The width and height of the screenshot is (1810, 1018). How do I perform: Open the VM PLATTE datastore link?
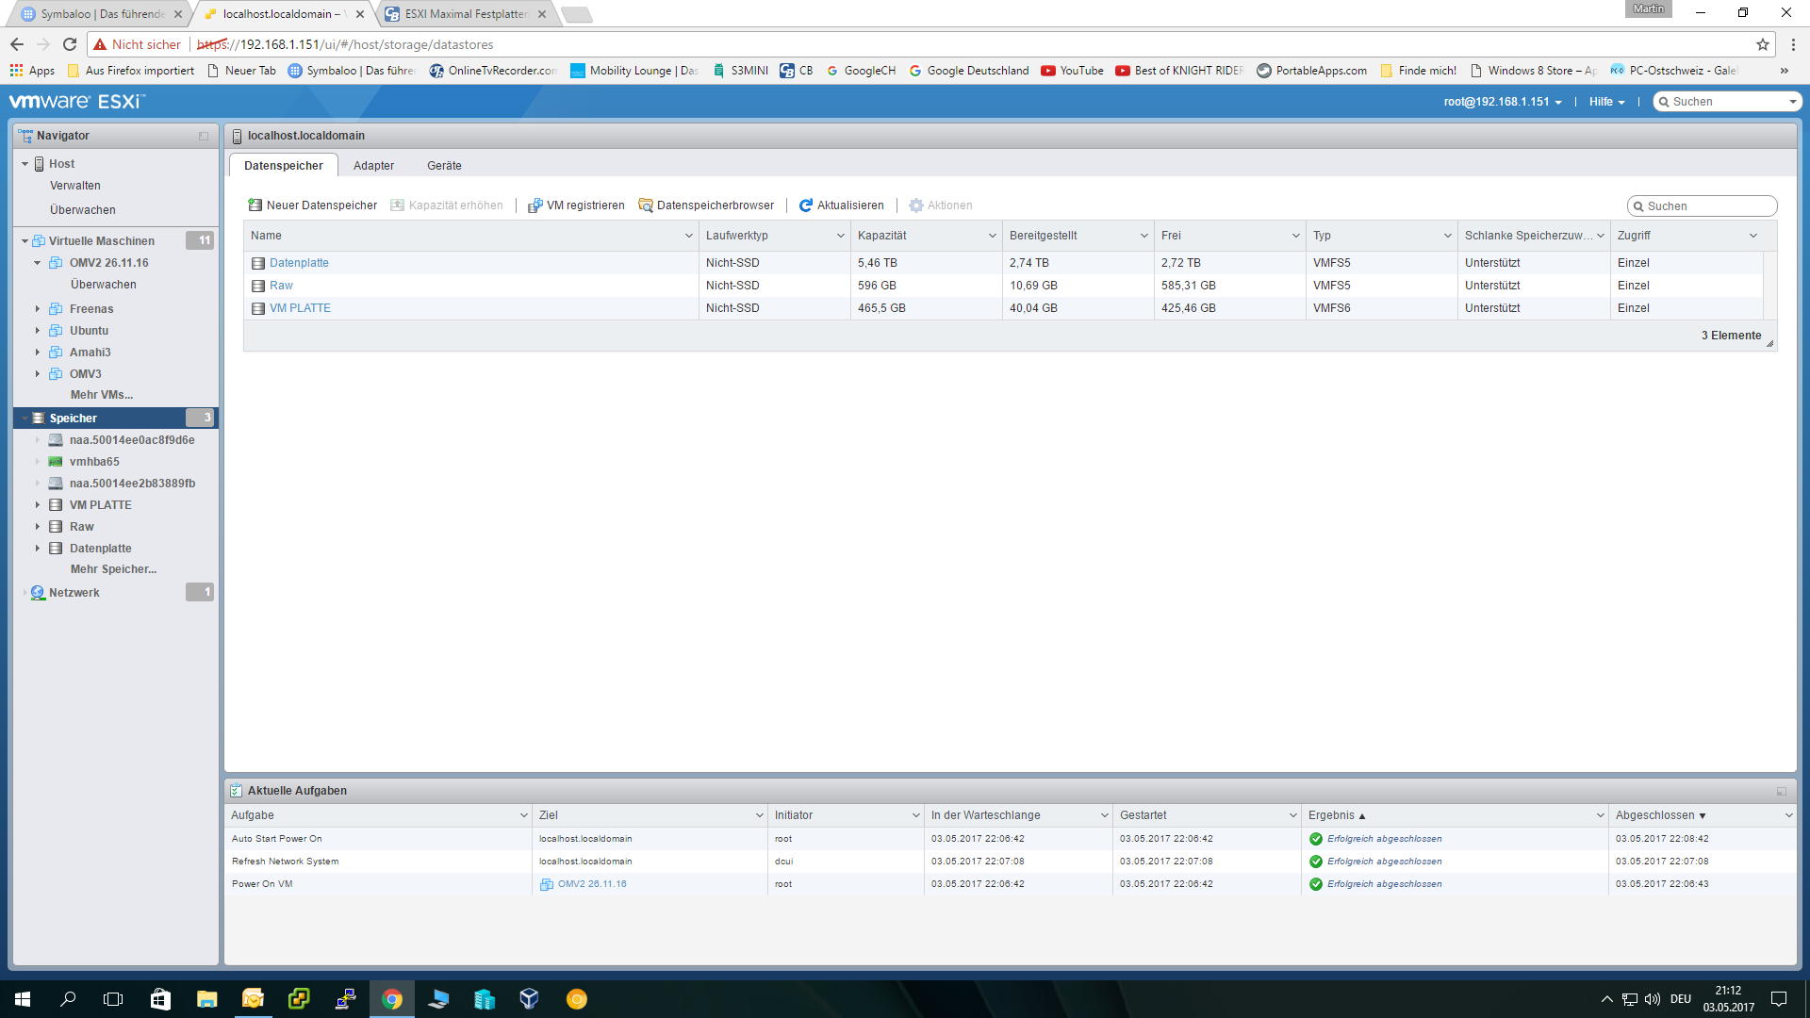pos(300,308)
